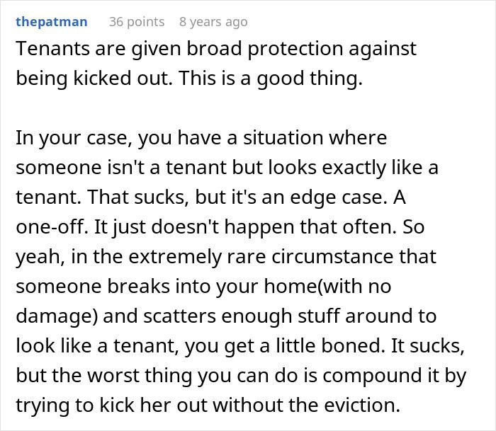The image size is (496, 431).
Task: Click the sentence 'This is a good thing.'
Action: click(x=271, y=79)
